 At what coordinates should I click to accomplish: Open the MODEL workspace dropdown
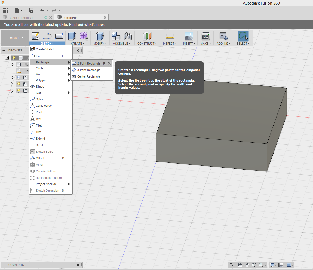pyautogui.click(x=16, y=38)
